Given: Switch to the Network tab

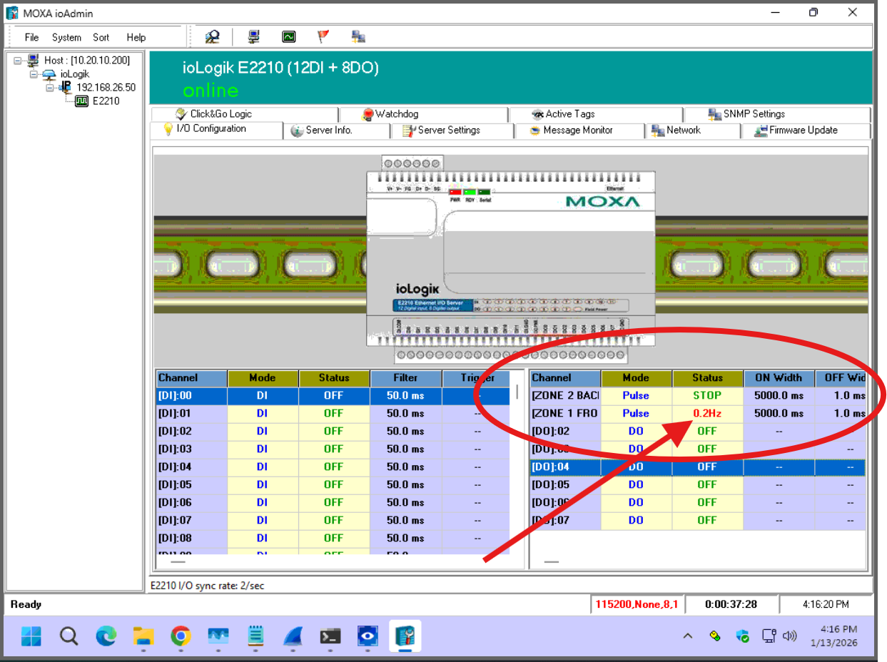Looking at the screenshot, I should [694, 131].
